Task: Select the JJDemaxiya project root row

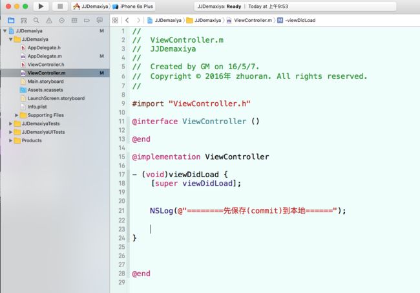Action: point(55,31)
